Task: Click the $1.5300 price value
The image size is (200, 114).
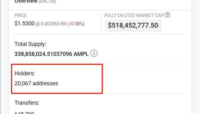Action: [24, 23]
